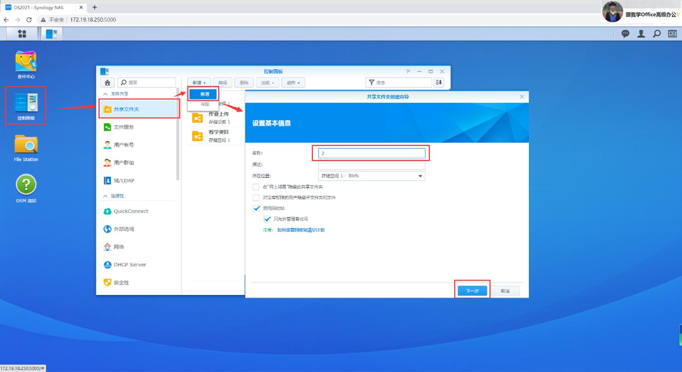Open 文件服务 in the sidebar

click(x=139, y=127)
